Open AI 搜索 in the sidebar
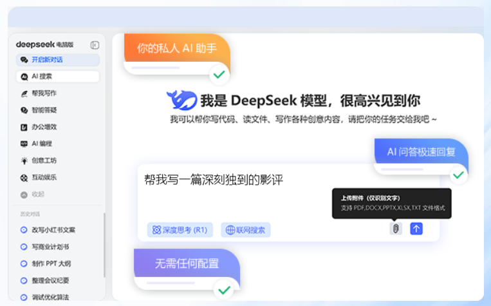491x306 pixels. click(x=58, y=76)
